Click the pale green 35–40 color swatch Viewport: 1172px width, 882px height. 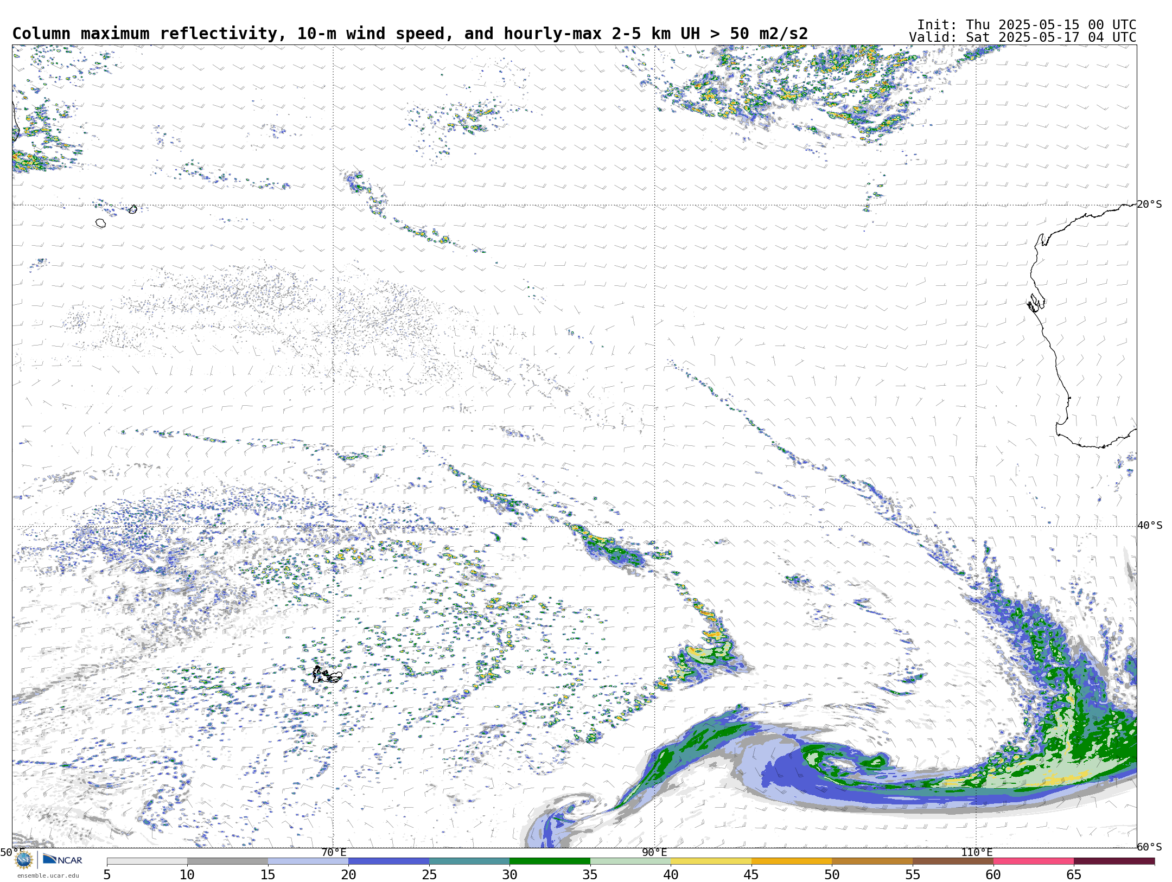630,861
